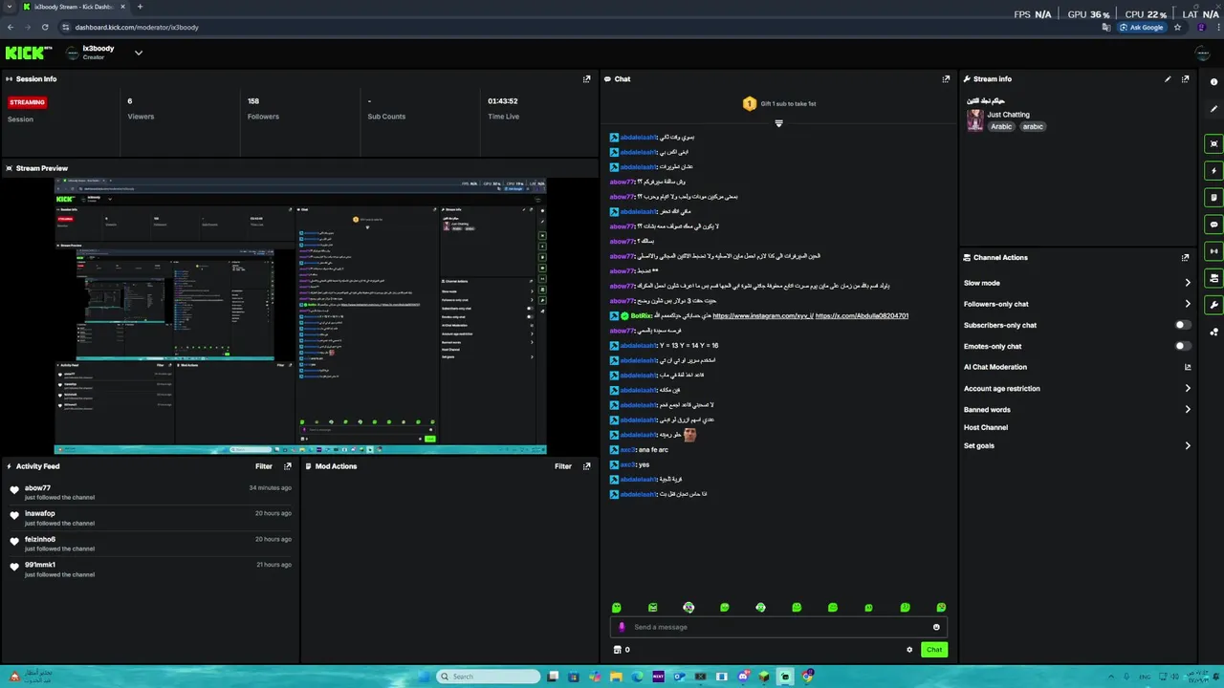Edit stream info with the pencil icon
The width and height of the screenshot is (1224, 688).
click(1168, 79)
